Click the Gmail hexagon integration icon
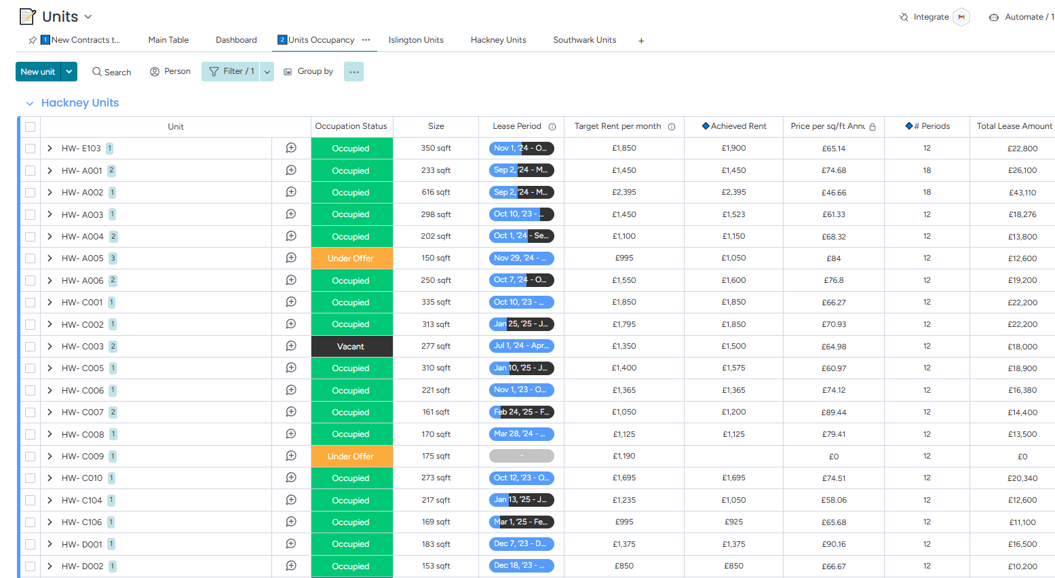Image resolution: width=1055 pixels, height=578 pixels. (x=961, y=17)
